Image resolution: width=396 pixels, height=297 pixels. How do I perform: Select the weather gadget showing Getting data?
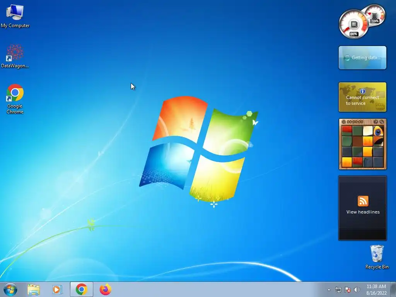click(362, 58)
